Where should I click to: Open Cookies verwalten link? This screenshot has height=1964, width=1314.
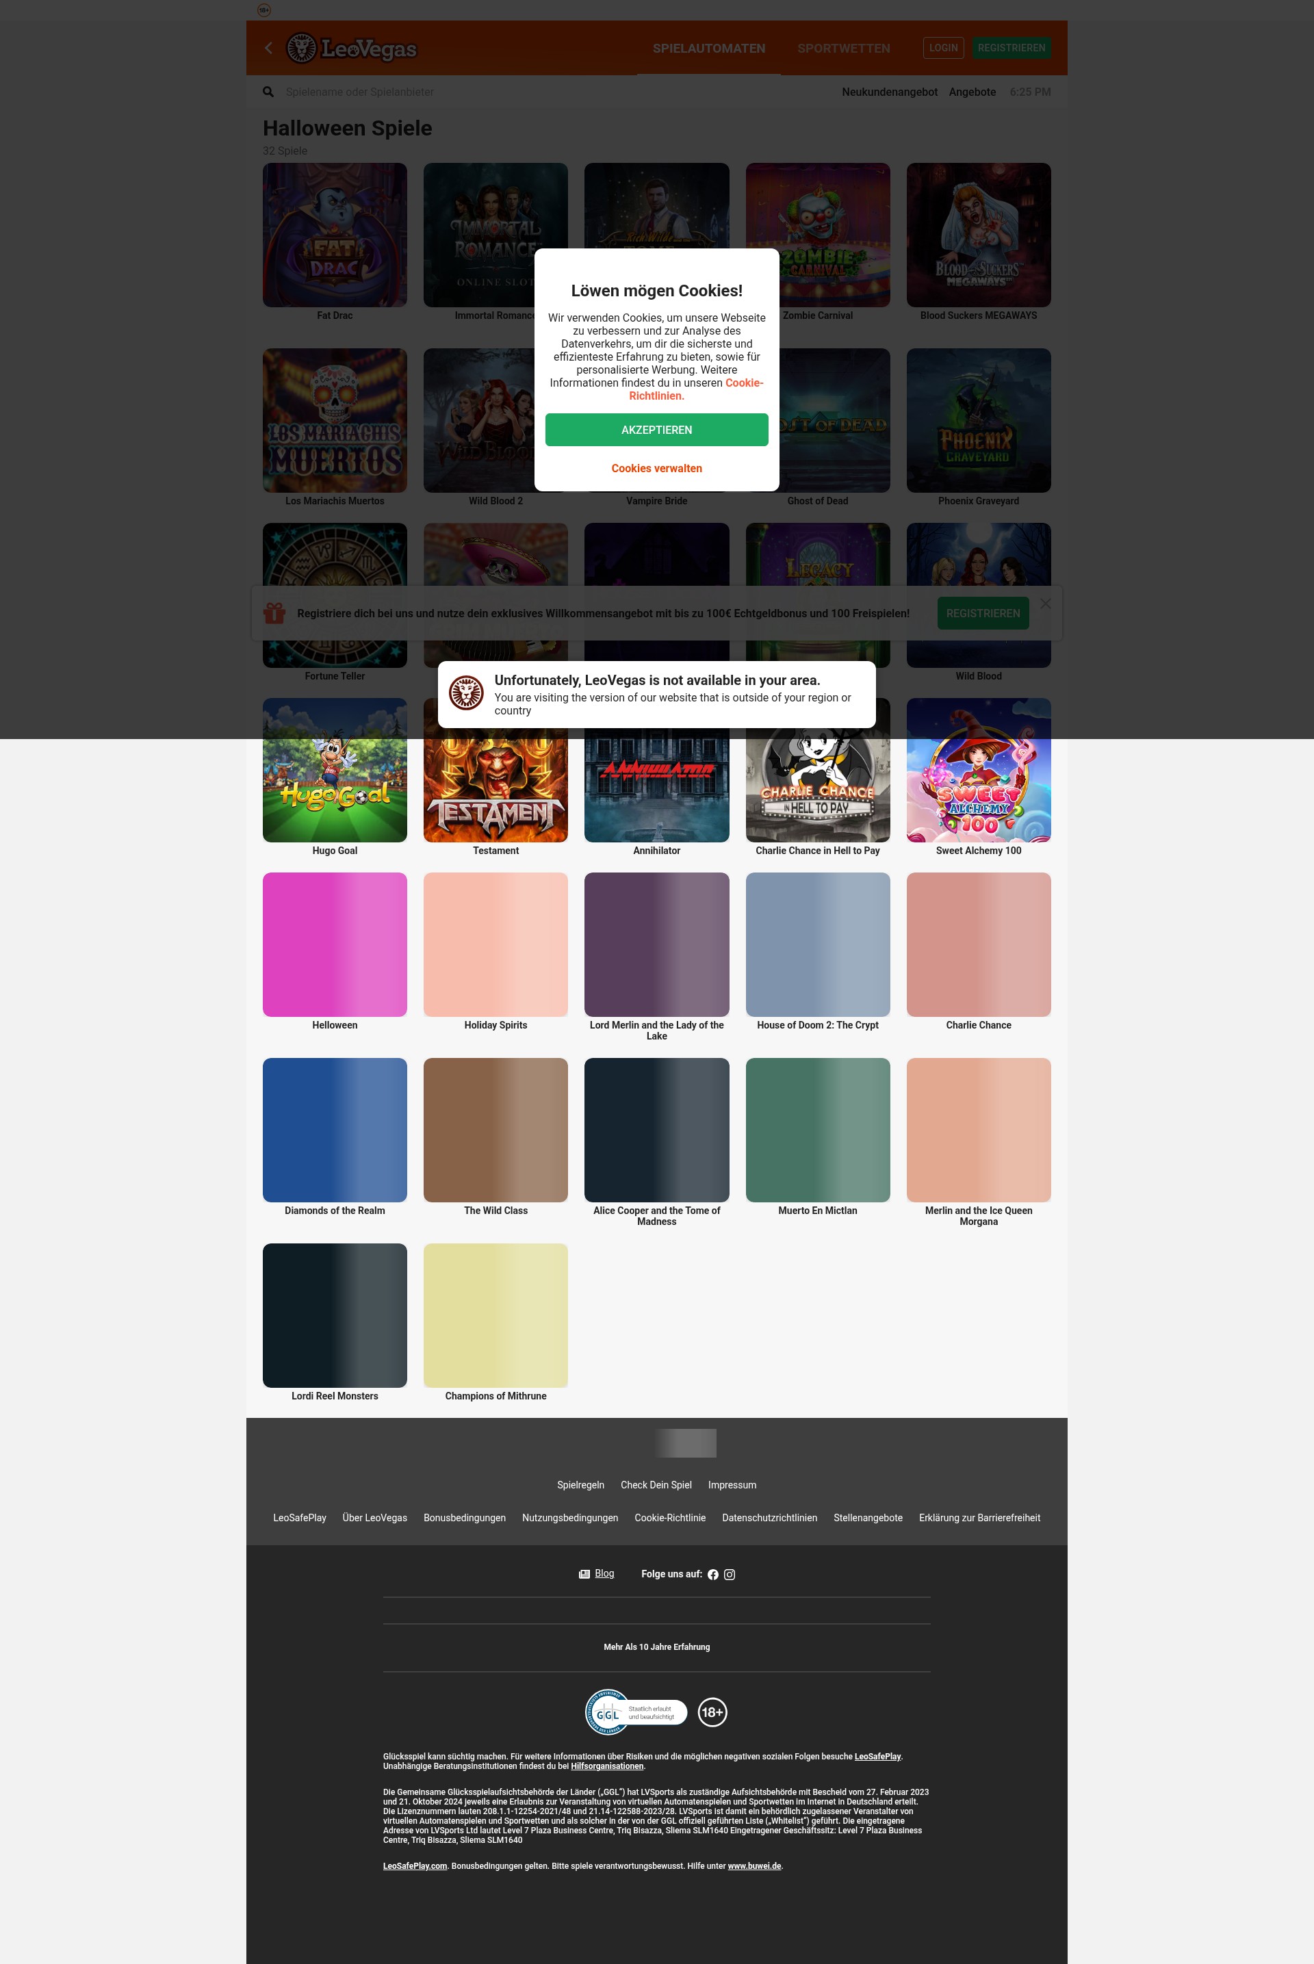point(657,468)
